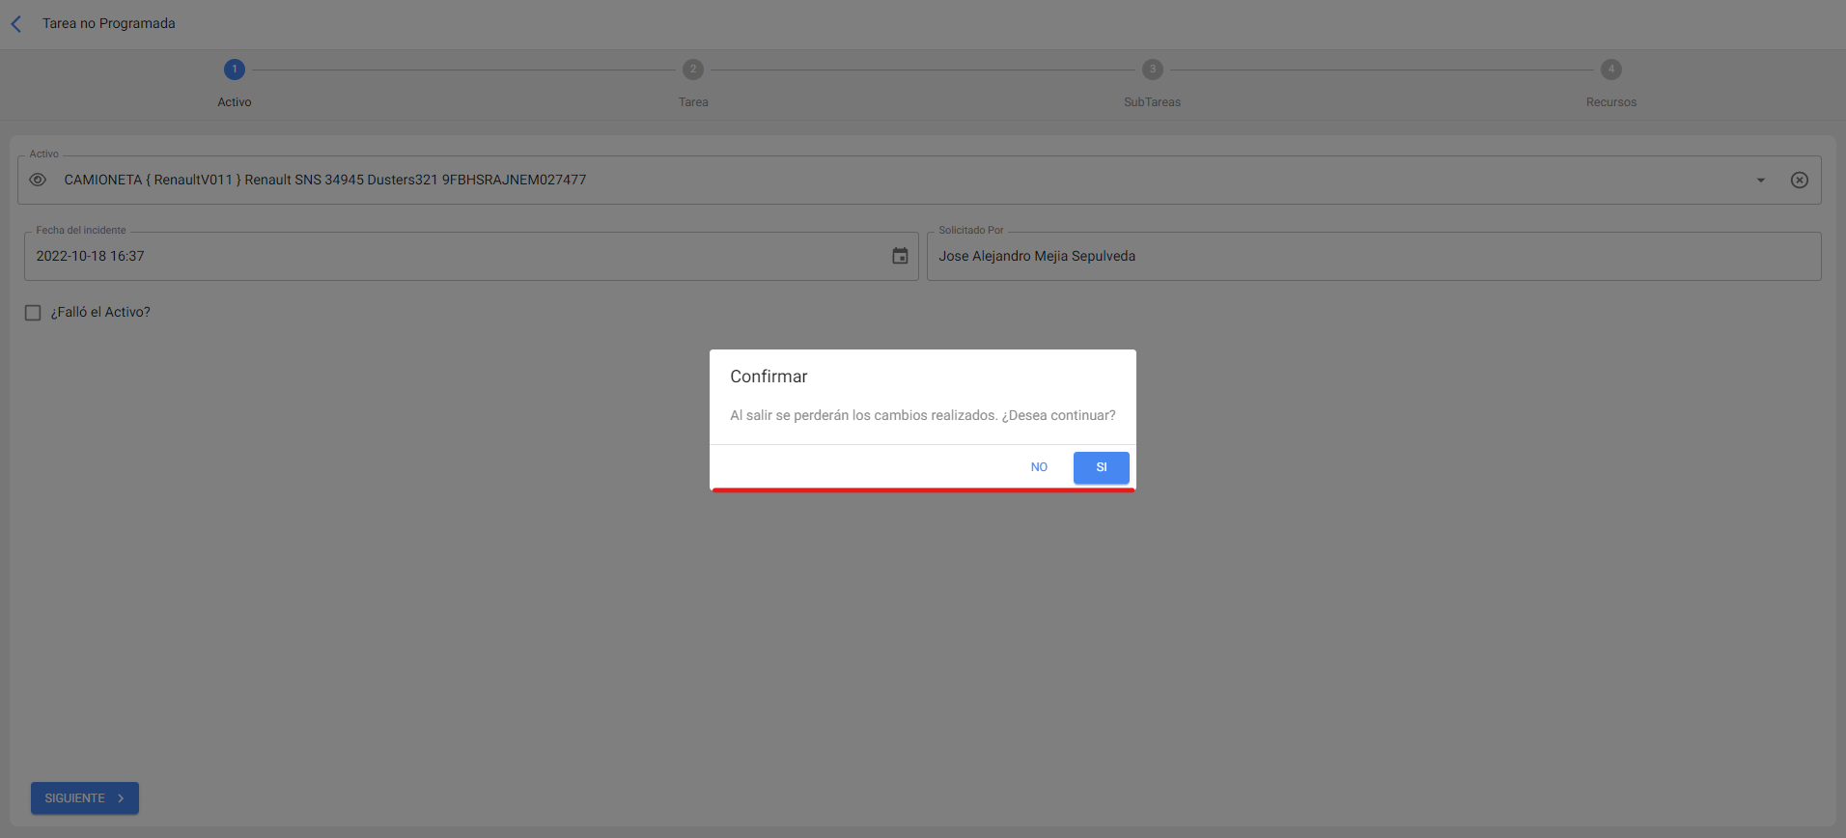Enable the ¿Falló el Activo? checkbox

click(x=33, y=313)
